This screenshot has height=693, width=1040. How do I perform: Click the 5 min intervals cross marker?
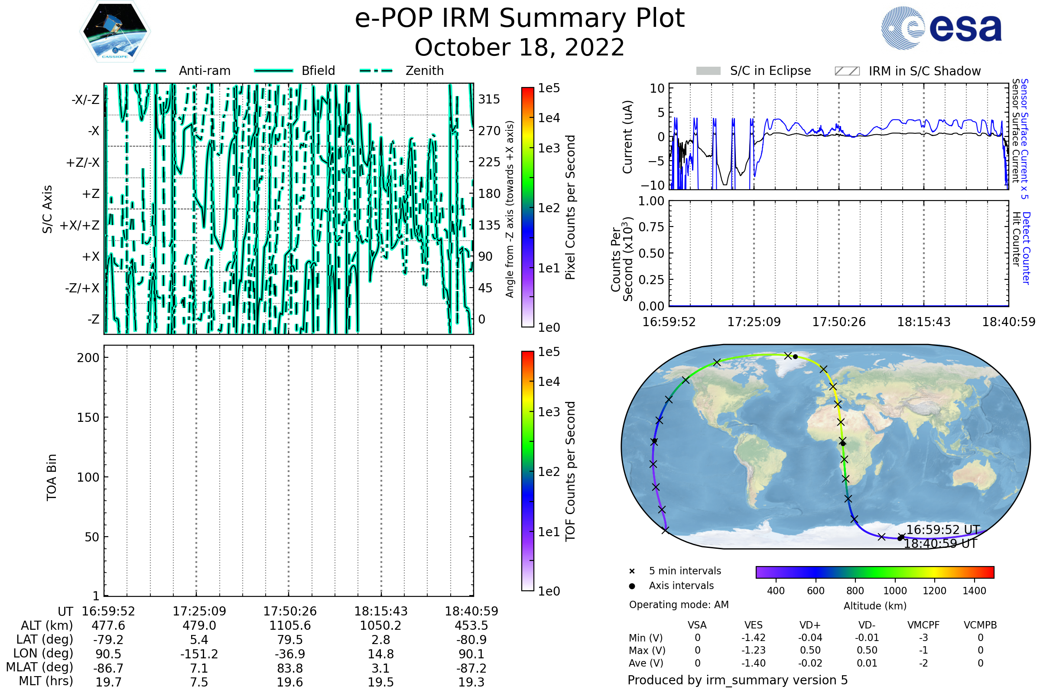coord(632,571)
